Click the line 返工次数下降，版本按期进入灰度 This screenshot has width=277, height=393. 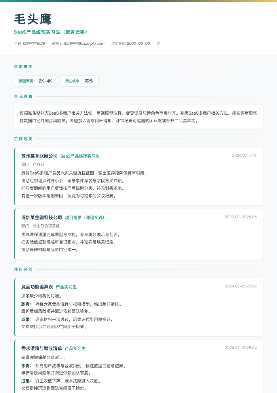(x=68, y=381)
